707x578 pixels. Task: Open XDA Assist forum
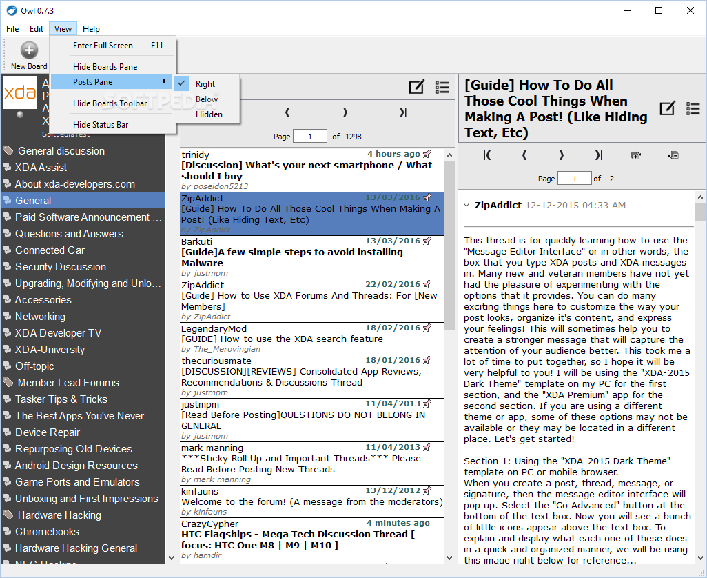(83, 168)
